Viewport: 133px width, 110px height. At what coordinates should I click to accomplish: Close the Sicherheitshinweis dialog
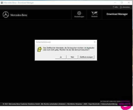pyautogui.click(x=95, y=42)
